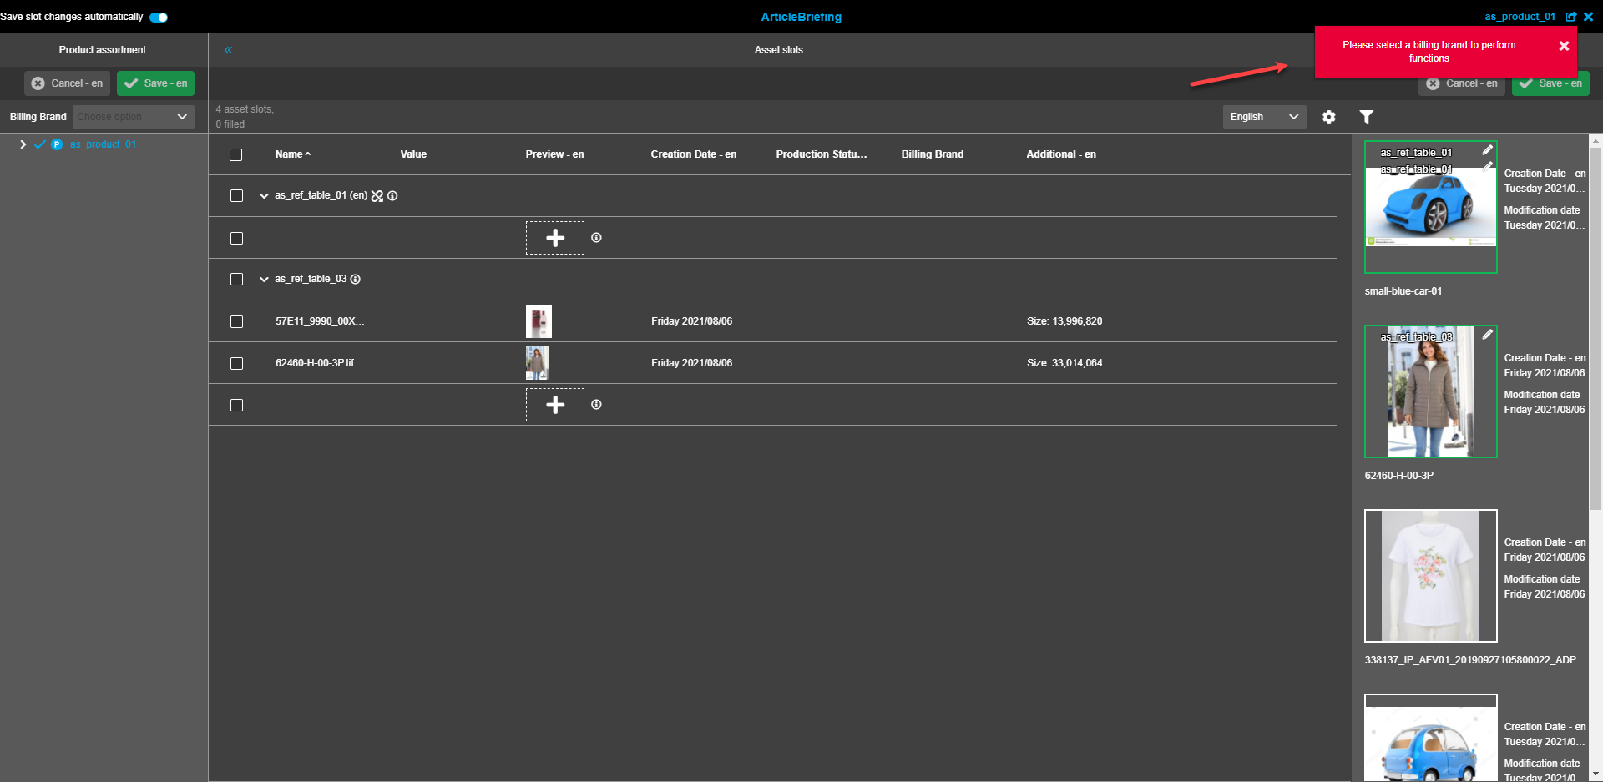Dismiss the billing brand warning notification
1603x782 pixels.
(1565, 46)
